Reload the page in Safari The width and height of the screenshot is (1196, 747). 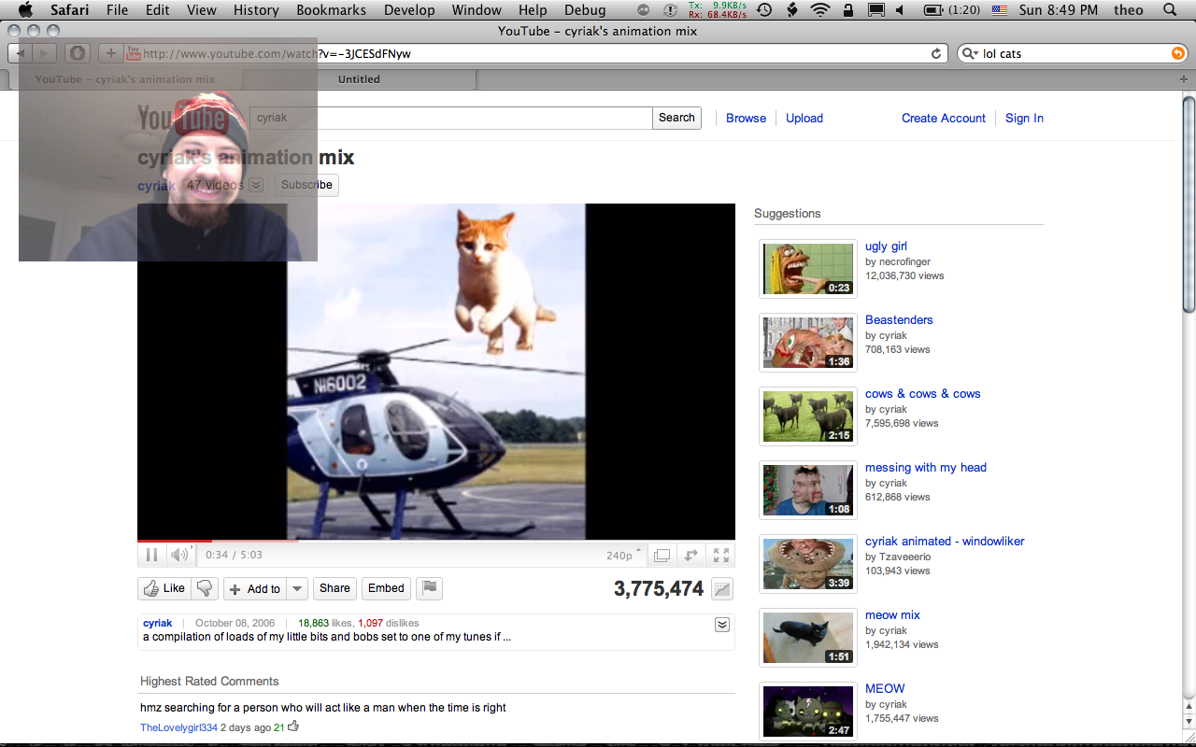click(936, 54)
